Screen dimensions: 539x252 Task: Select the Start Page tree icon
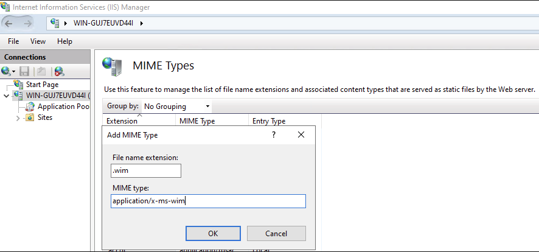19,84
